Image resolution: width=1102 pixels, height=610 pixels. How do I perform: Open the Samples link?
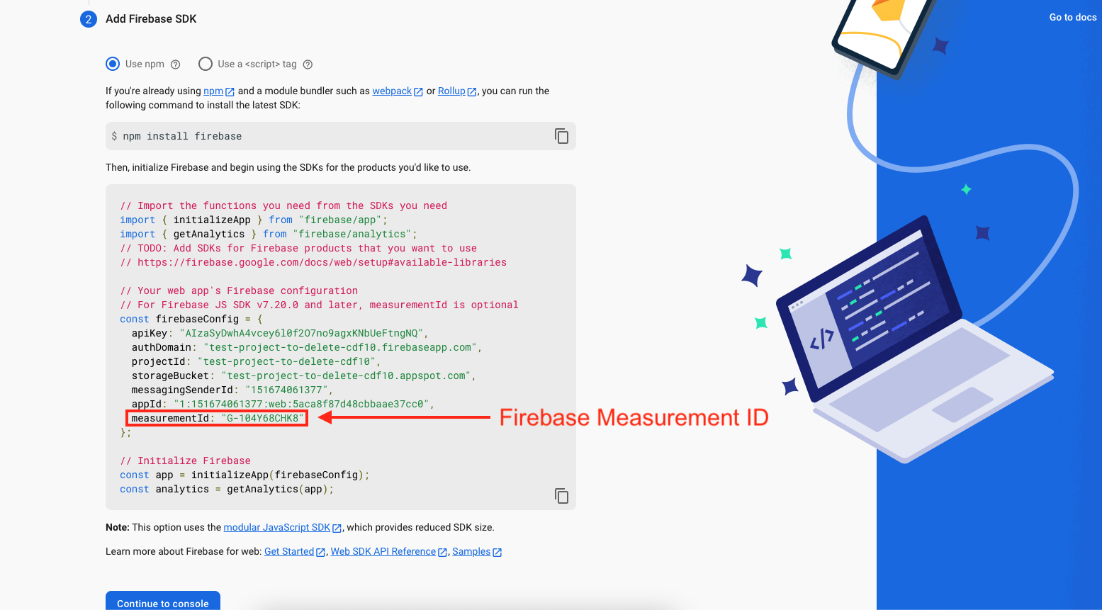pyautogui.click(x=471, y=552)
